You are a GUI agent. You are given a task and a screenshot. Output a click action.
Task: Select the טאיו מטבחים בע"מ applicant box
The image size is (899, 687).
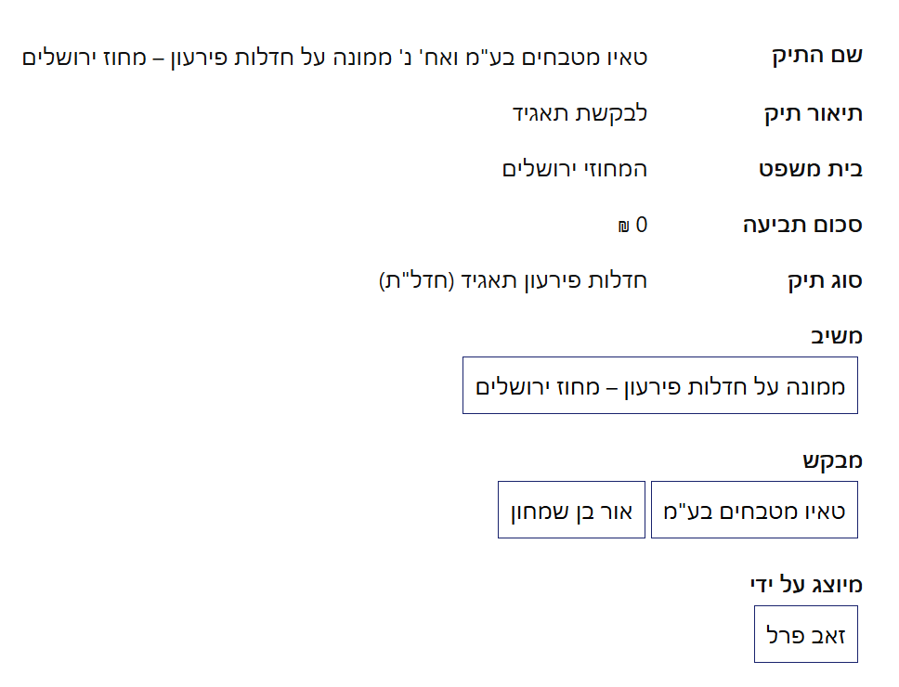coord(754,510)
